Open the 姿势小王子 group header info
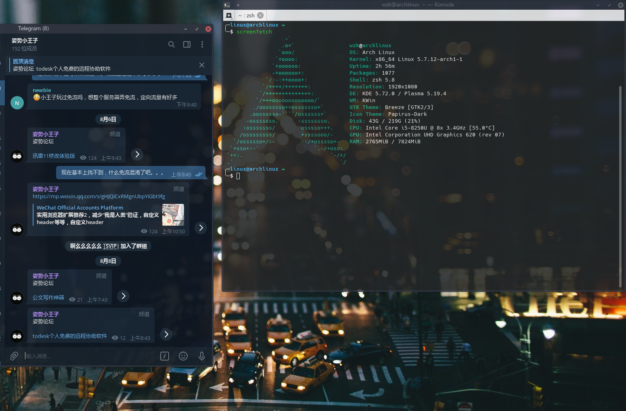 point(25,44)
